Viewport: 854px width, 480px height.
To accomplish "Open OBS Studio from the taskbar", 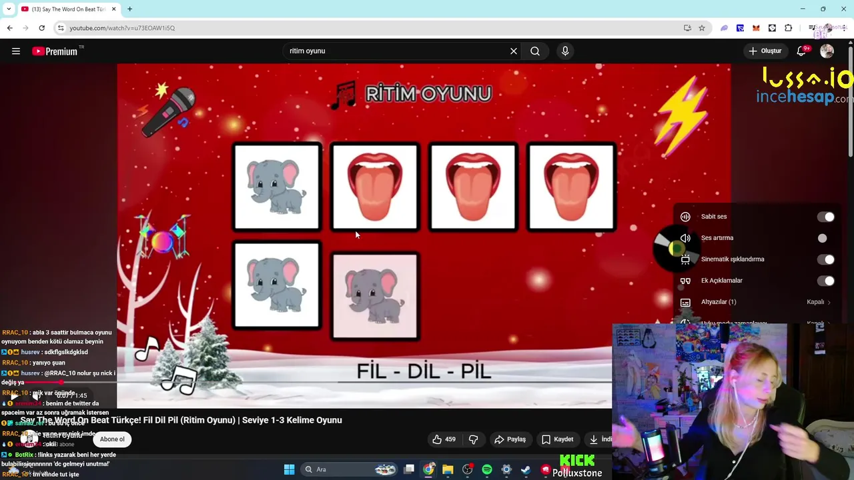I will point(468,469).
